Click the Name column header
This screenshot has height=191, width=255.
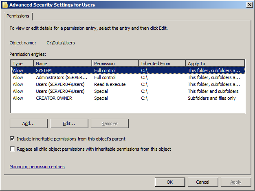(x=63, y=64)
